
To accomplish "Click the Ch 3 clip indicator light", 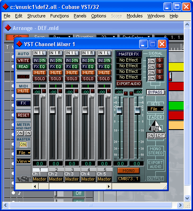I will tap(76, 91).
